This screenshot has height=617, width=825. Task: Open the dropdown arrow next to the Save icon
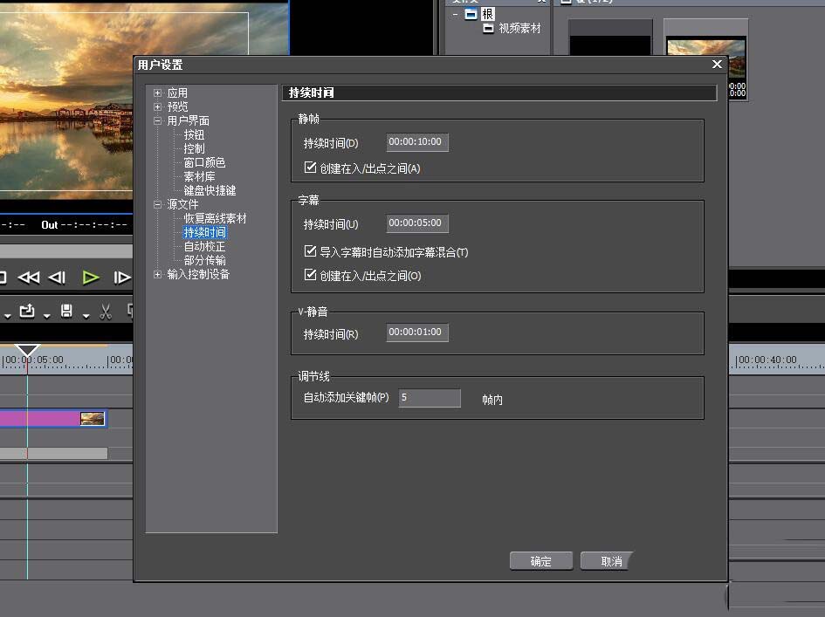pyautogui.click(x=86, y=314)
